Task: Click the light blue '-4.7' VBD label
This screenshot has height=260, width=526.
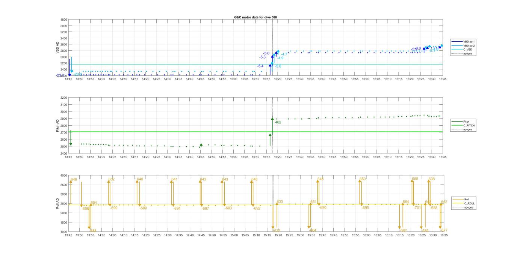Action: (284, 54)
